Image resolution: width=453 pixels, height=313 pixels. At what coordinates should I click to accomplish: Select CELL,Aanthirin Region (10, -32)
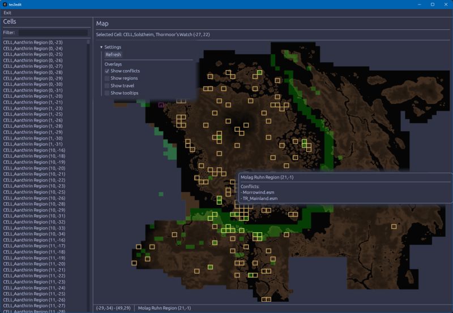[34, 222]
